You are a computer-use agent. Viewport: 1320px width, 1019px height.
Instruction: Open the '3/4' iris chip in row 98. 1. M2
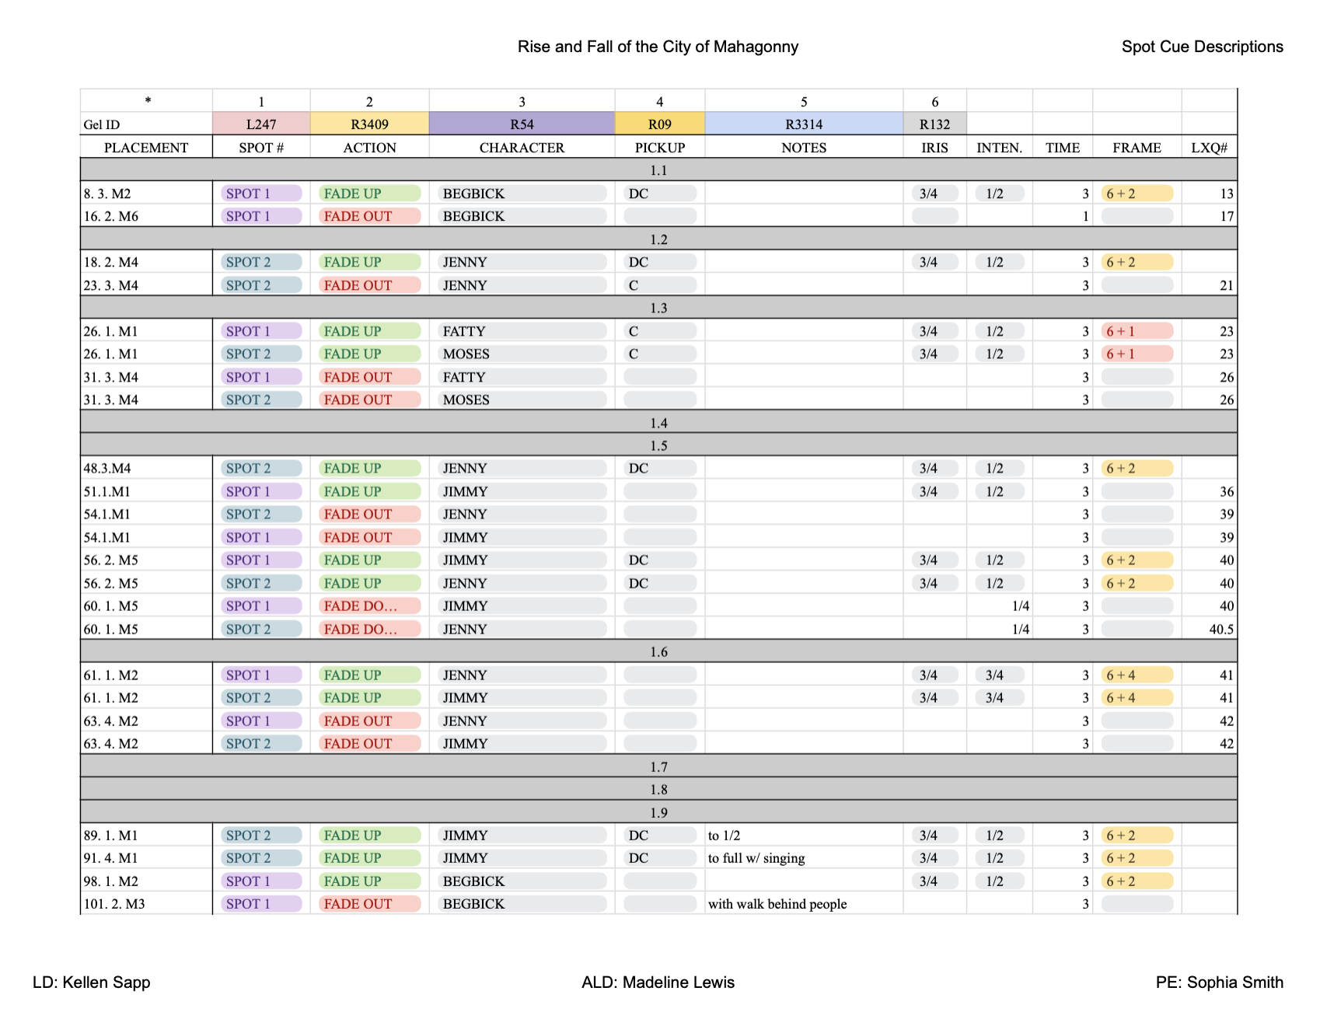[934, 881]
